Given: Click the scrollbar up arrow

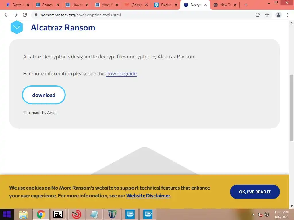Looking at the screenshot, I should [291, 23].
